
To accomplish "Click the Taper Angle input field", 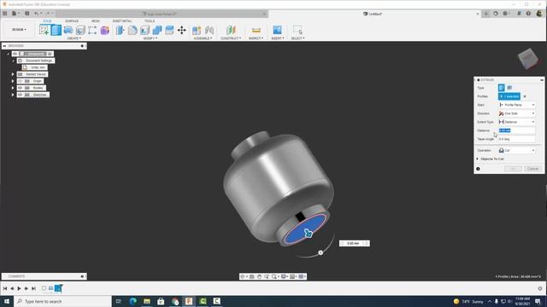I will tap(516, 139).
